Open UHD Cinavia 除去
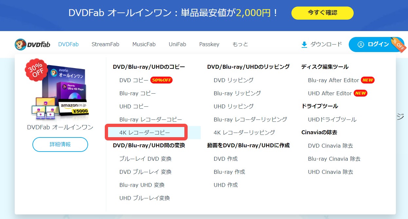408x219 pixels. pos(330,172)
